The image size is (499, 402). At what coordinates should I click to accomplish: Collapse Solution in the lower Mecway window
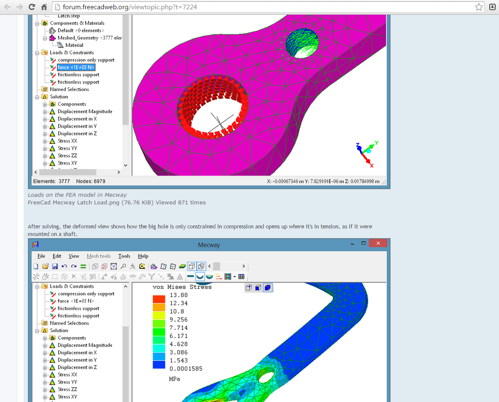pos(37,331)
